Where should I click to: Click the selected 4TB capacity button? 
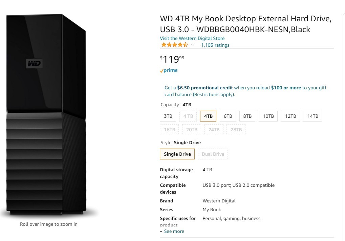(x=208, y=116)
